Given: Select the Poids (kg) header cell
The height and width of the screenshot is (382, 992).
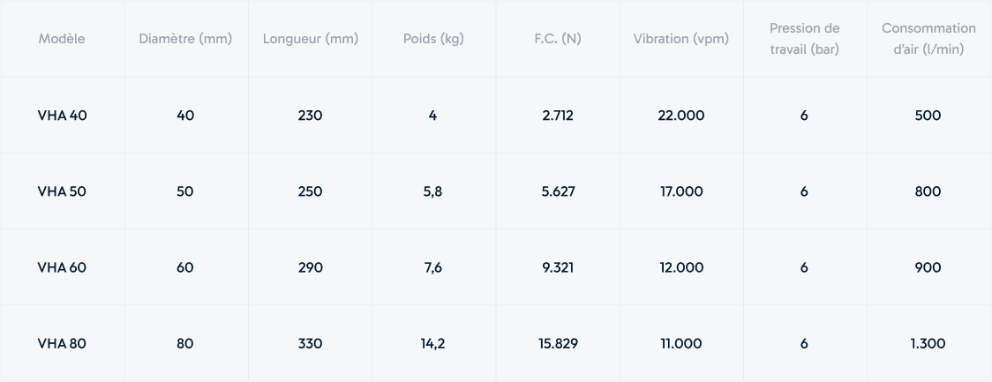Looking at the screenshot, I should click(x=433, y=39).
